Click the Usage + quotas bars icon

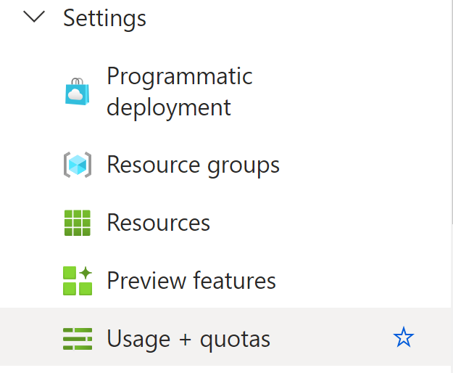(78, 339)
